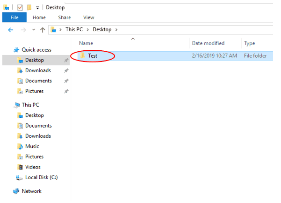Go back with the left arrow button
This screenshot has width=281, height=203.
11,30
